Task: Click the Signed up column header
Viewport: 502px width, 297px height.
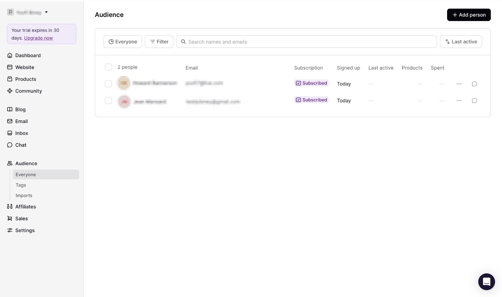Action: point(348,68)
